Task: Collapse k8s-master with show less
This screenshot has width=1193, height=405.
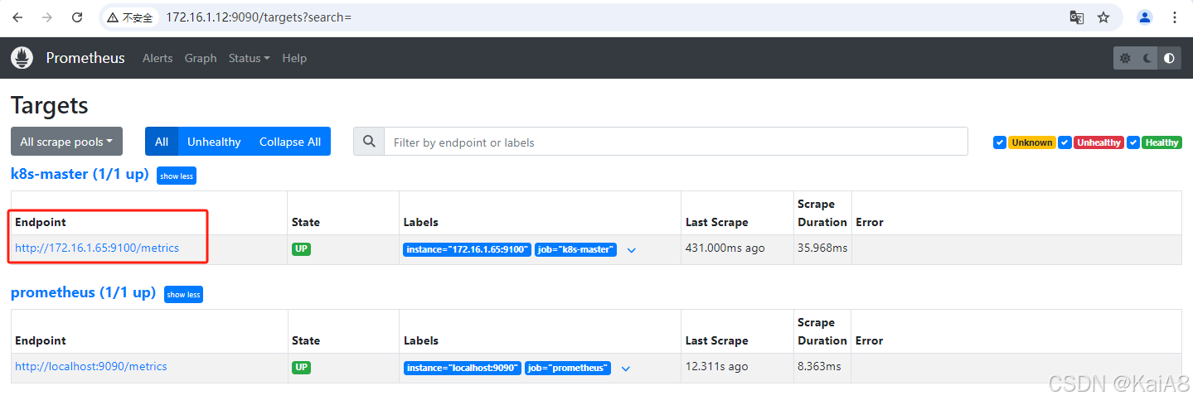Action: (x=177, y=176)
